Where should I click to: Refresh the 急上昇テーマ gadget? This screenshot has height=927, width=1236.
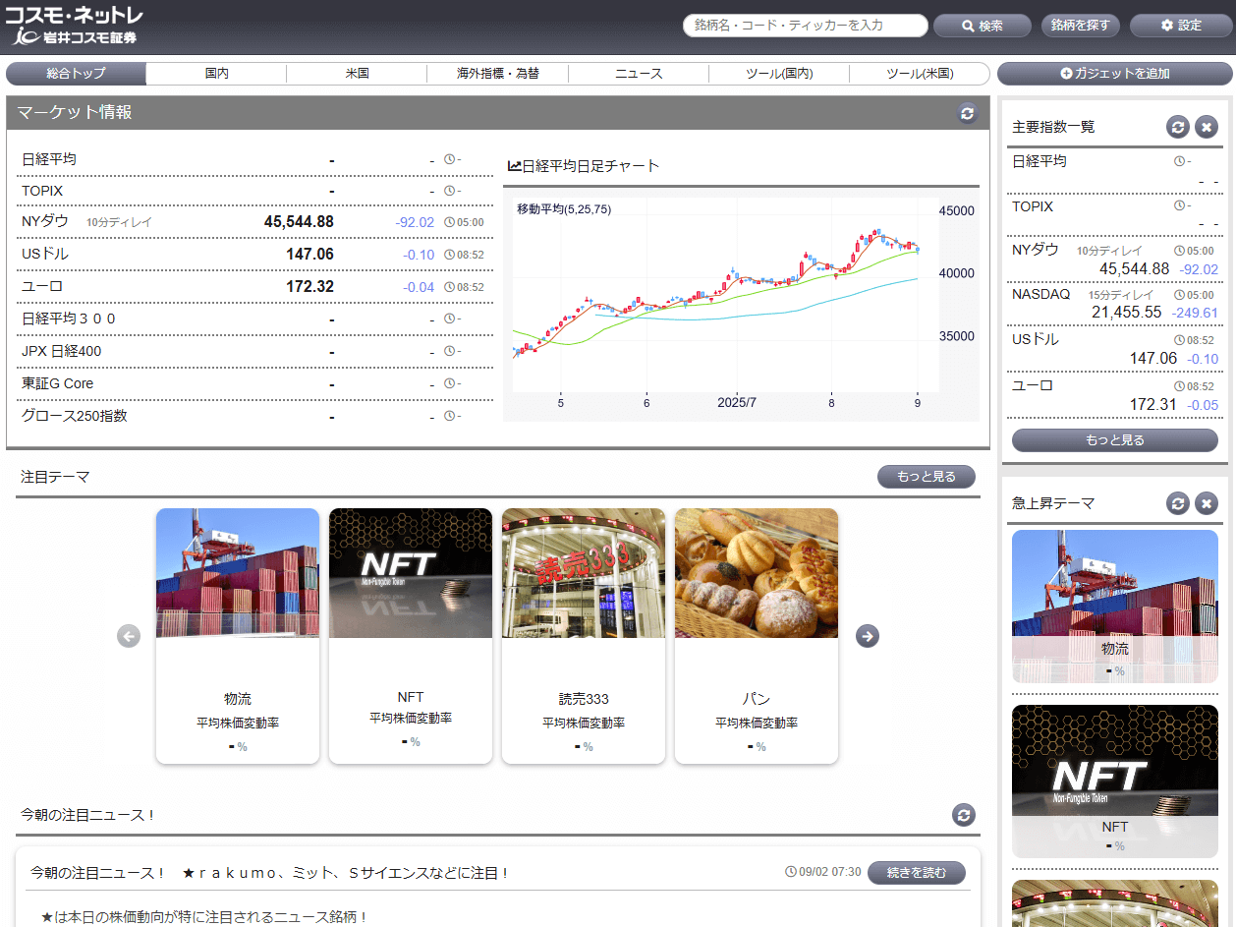pyautogui.click(x=1177, y=503)
